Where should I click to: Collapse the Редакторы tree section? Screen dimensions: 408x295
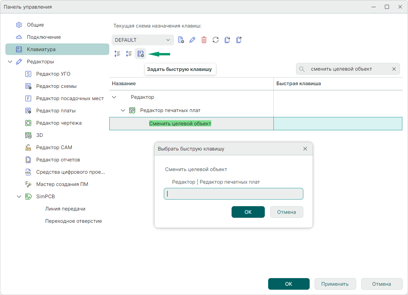pyautogui.click(x=10, y=62)
